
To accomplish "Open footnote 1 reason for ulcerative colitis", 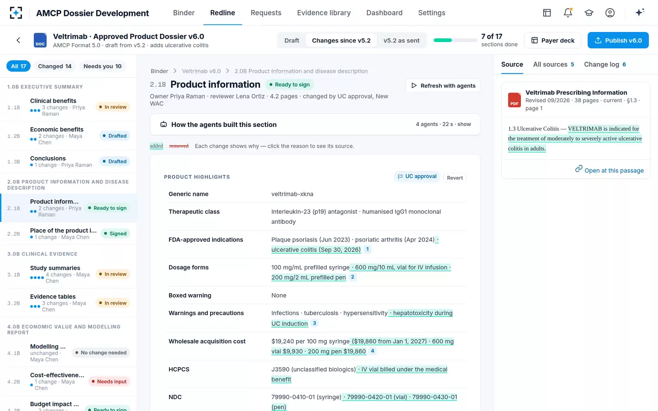I will 367,249.
